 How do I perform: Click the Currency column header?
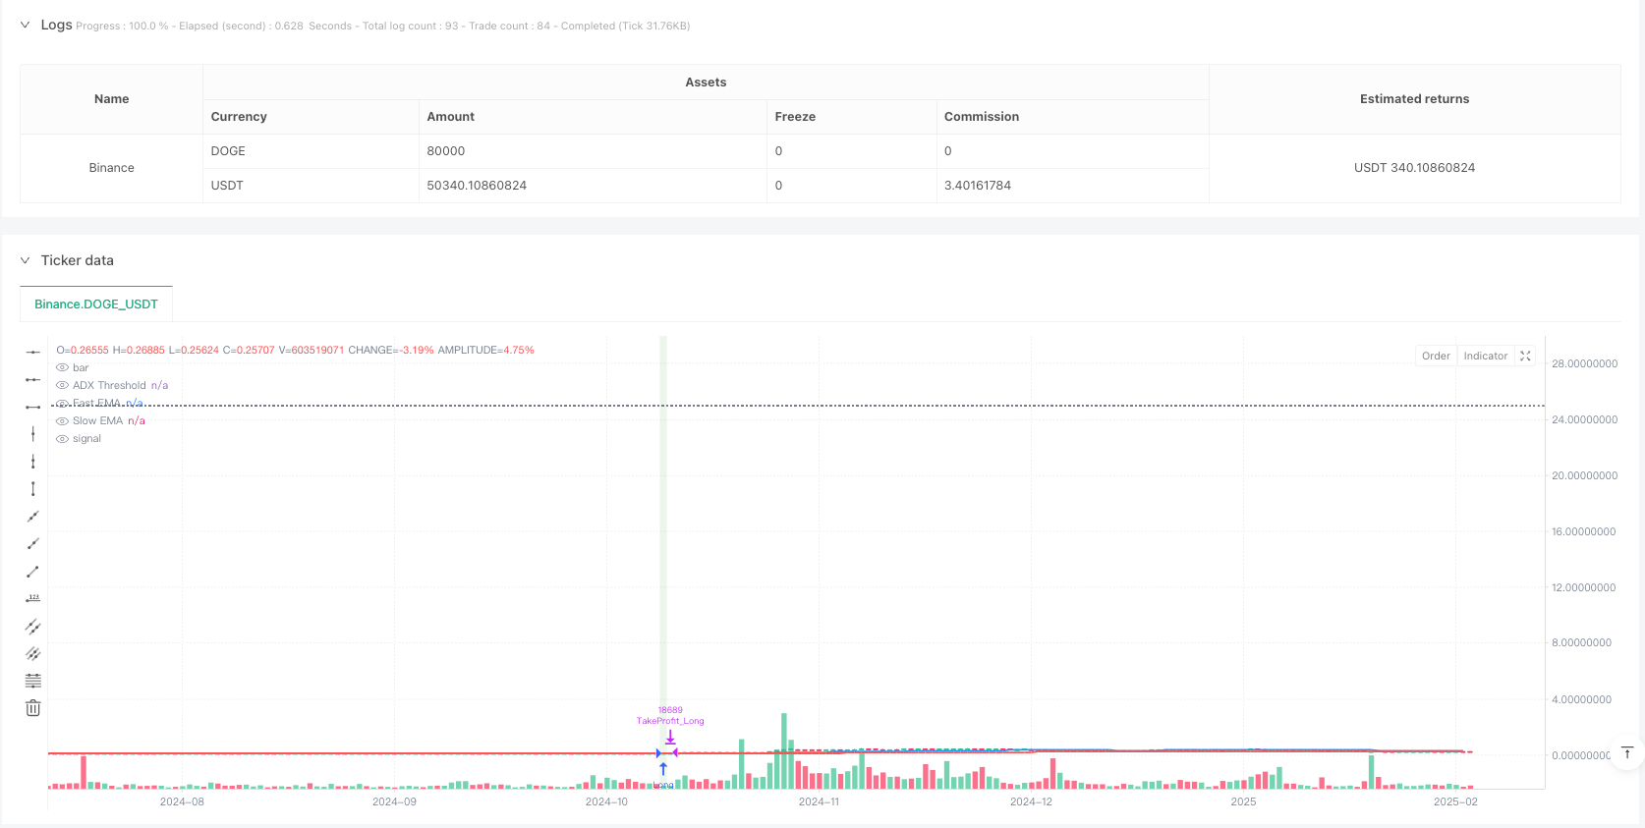(311, 117)
